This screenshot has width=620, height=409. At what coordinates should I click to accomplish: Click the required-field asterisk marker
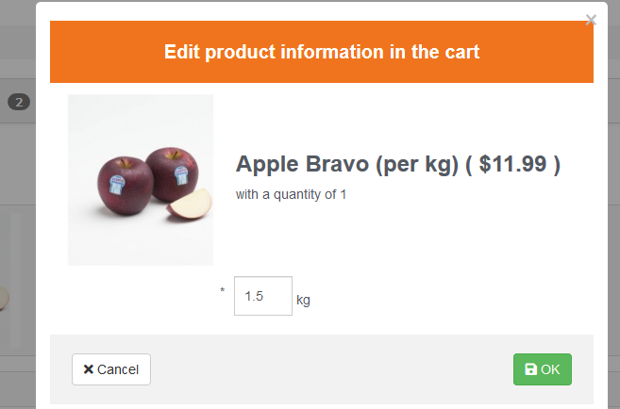click(x=223, y=291)
